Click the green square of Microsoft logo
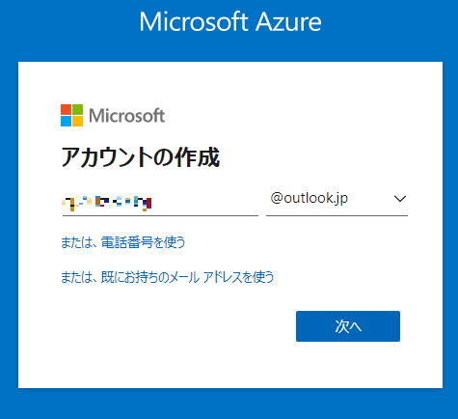 pos(78,109)
